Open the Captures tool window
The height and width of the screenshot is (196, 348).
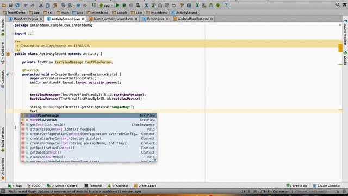tap(3, 79)
